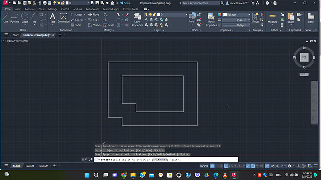Click the Match Properties icon
This screenshot has height=180, width=321.
pos(211,20)
